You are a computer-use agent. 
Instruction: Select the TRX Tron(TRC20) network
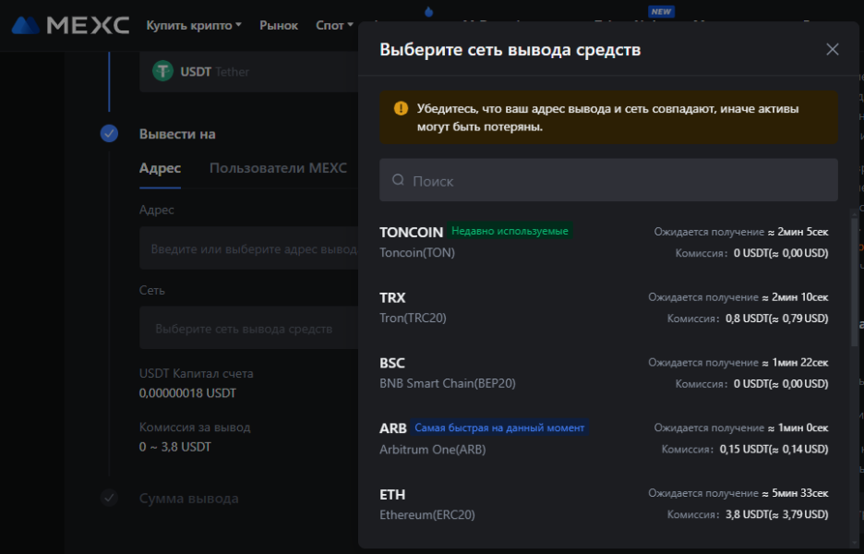point(604,307)
